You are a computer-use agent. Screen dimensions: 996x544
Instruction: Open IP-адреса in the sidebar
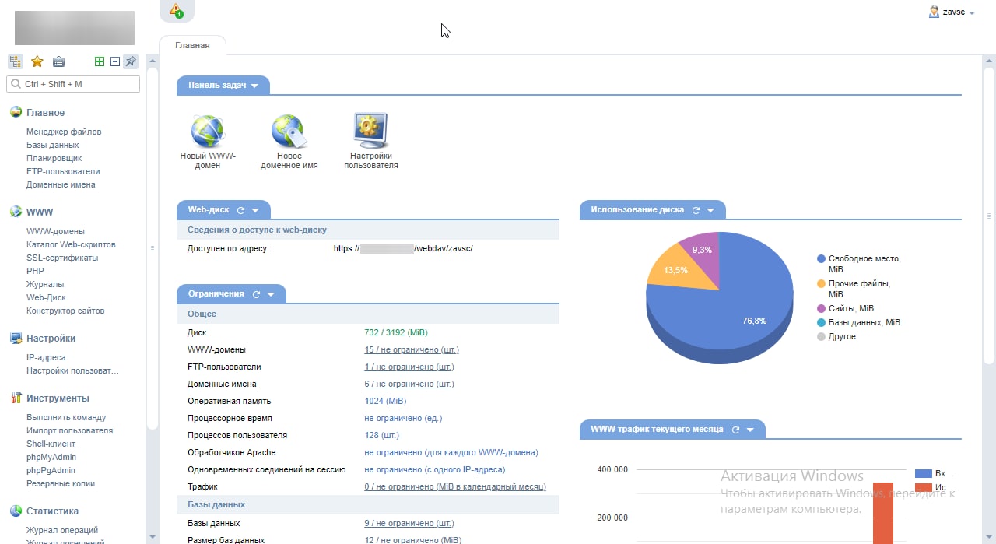[x=46, y=358]
